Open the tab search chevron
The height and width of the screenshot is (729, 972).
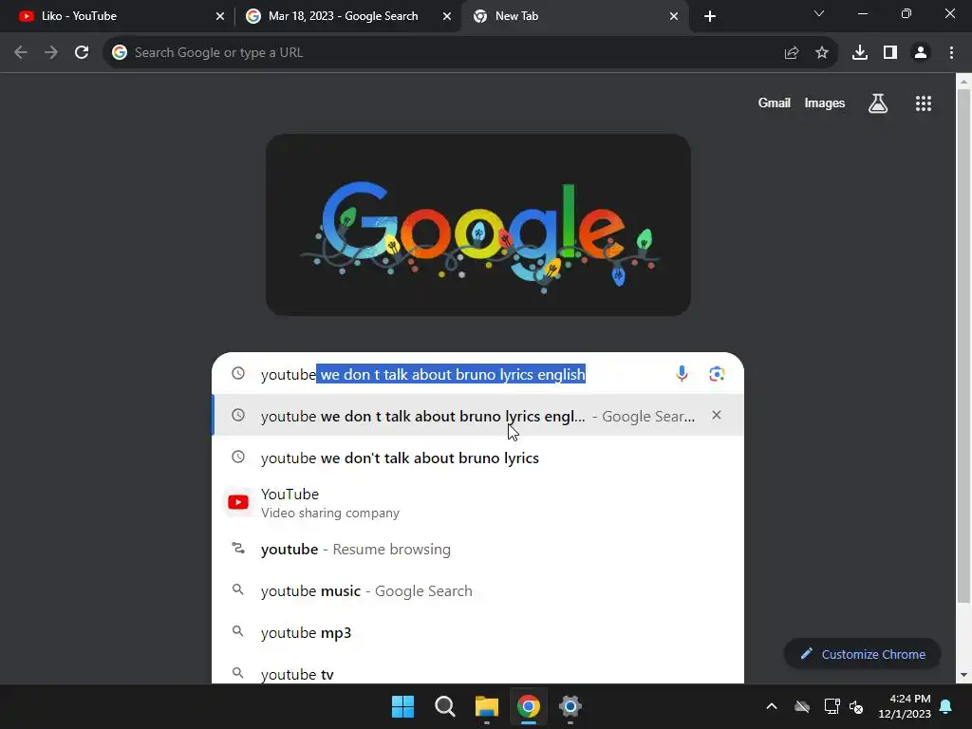coord(819,13)
